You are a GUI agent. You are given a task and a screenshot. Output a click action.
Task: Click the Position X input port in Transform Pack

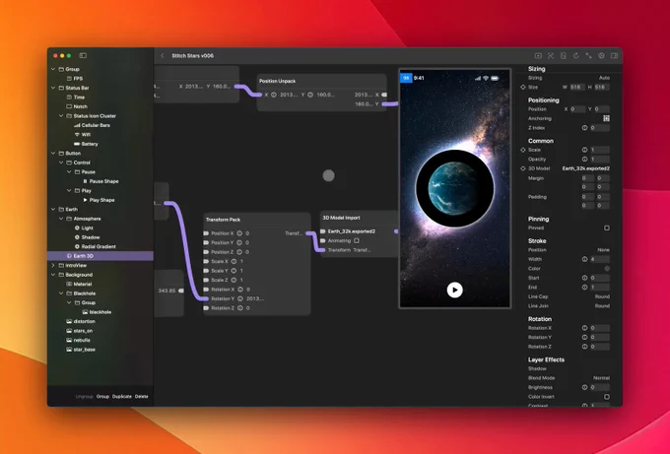(206, 233)
